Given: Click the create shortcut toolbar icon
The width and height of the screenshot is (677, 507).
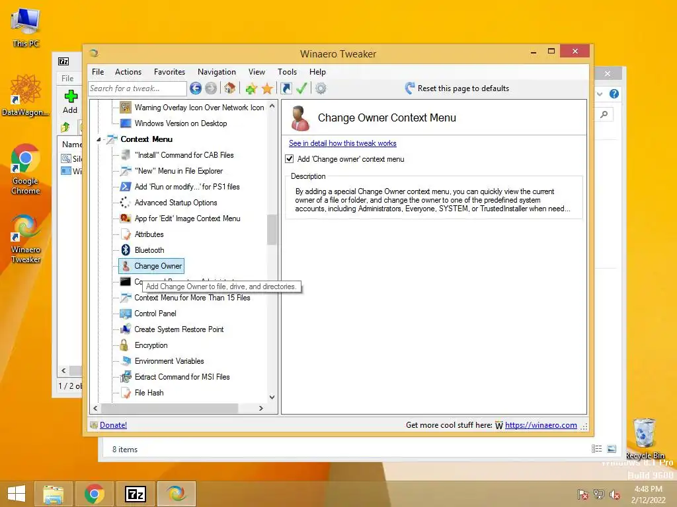Looking at the screenshot, I should pos(286,88).
